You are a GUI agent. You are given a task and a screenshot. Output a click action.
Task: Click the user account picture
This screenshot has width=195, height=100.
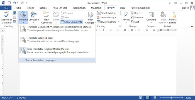(192, 8)
